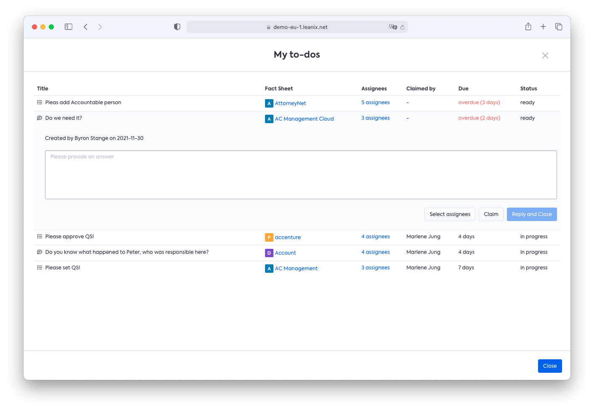The height and width of the screenshot is (411, 594).
Task: Click the Account 'D' fact sheet badge
Action: (269, 253)
